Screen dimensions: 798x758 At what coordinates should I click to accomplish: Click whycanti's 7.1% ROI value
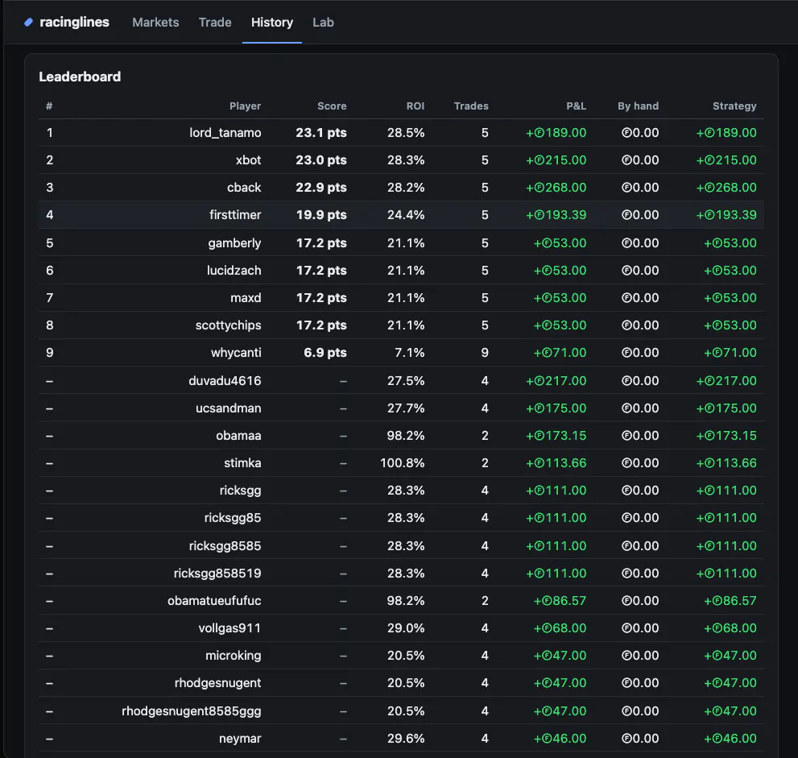(x=410, y=353)
